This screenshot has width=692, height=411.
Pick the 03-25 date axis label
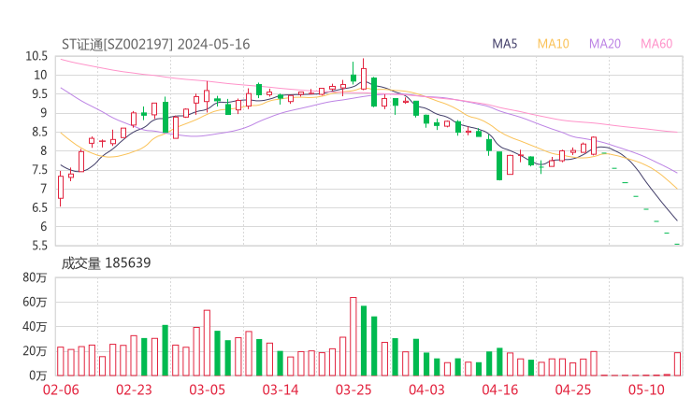pos(353,390)
